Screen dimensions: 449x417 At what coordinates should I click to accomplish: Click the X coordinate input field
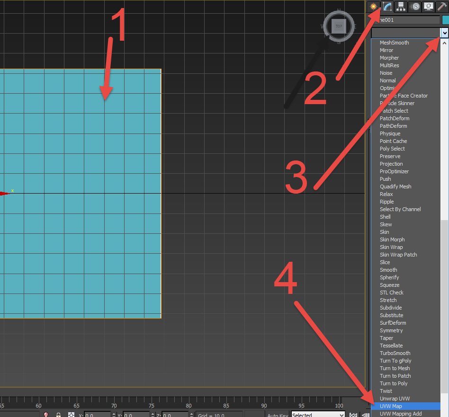(97, 414)
